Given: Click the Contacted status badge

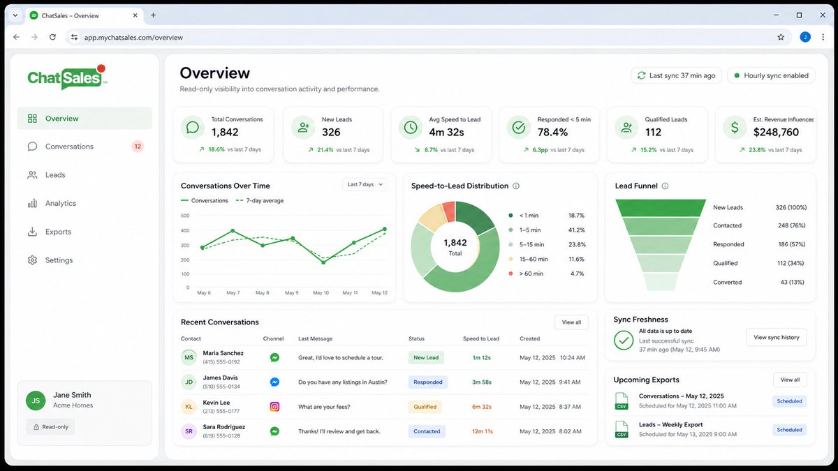Looking at the screenshot, I should 427,431.
